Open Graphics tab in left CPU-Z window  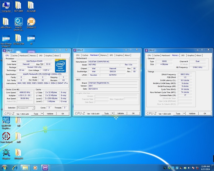pyautogui.click(x=49, y=56)
